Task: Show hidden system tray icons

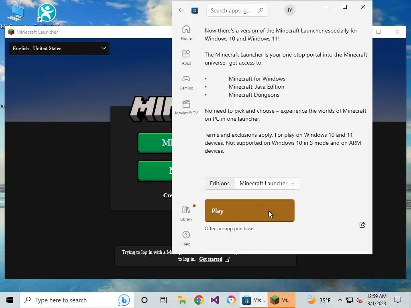Action: tap(340, 300)
